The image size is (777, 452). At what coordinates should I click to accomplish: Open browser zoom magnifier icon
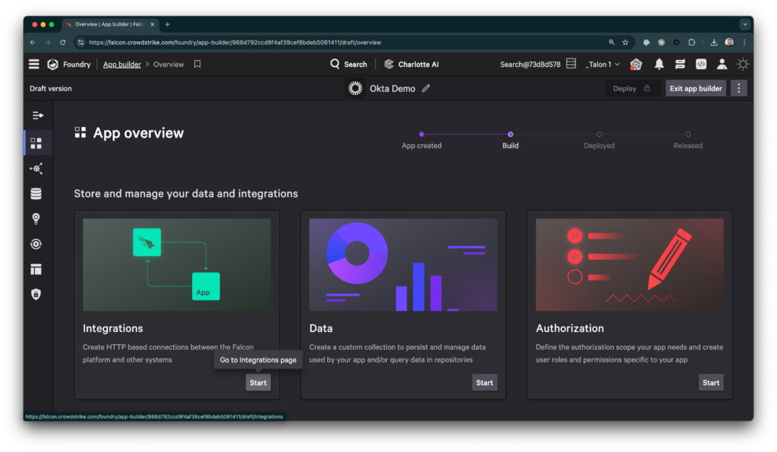(x=612, y=43)
